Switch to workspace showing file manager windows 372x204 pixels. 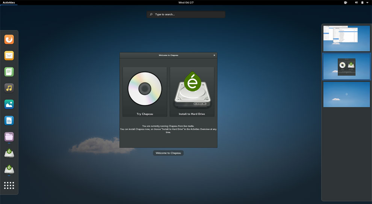346,38
